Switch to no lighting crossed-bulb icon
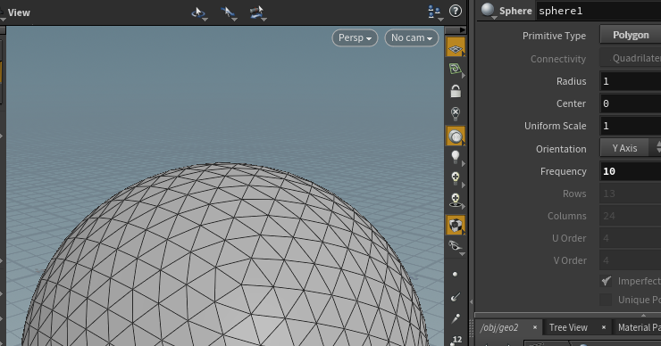Image resolution: width=661 pixels, height=346 pixels. (456, 113)
